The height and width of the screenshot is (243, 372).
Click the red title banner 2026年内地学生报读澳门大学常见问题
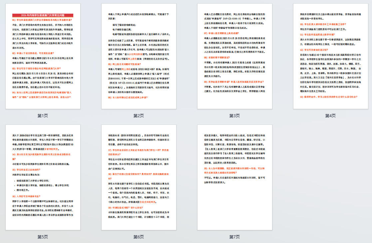click(43, 15)
